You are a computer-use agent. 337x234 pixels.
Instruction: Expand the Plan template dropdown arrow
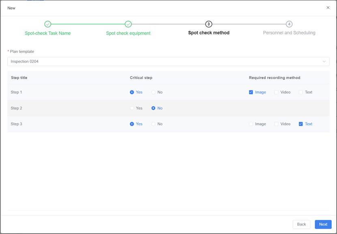click(x=324, y=62)
